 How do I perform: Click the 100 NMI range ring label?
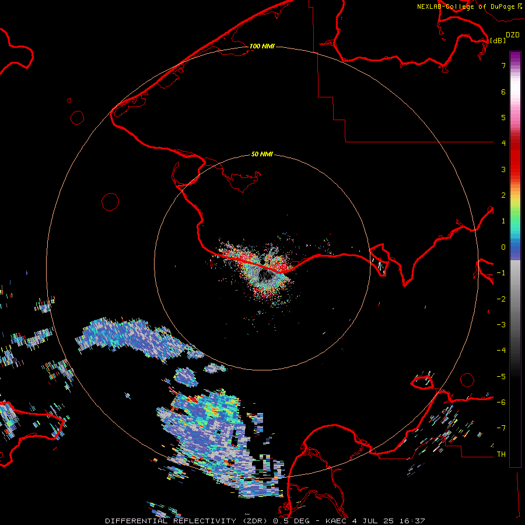click(x=262, y=46)
